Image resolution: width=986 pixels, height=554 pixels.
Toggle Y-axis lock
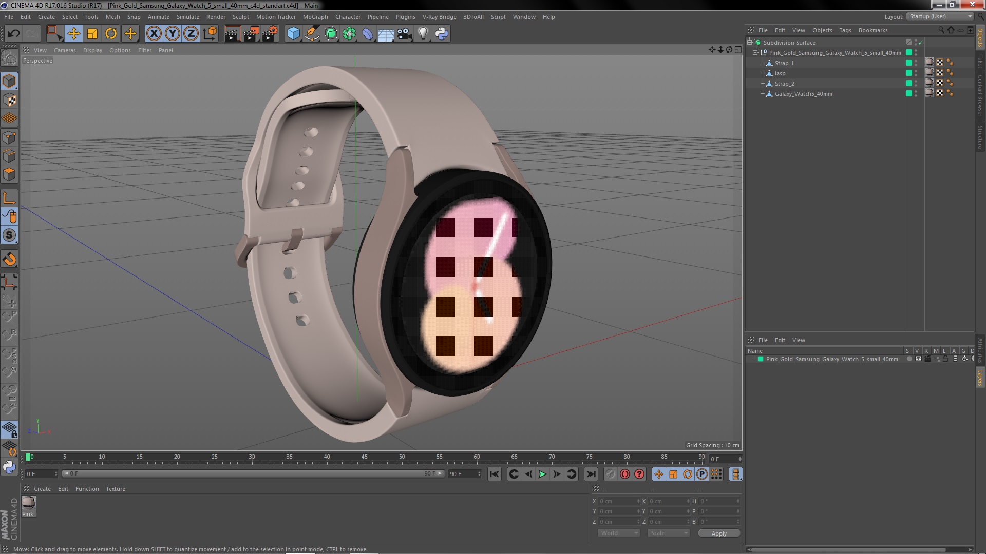click(173, 34)
